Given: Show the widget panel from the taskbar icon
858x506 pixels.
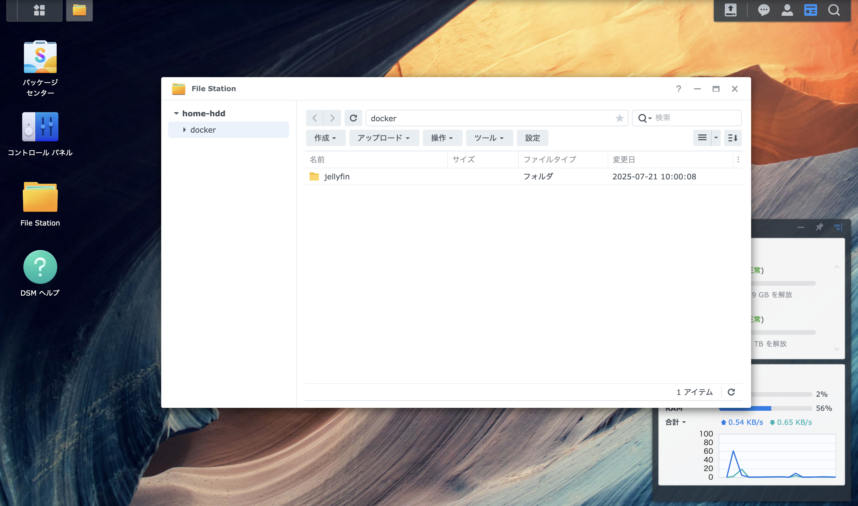Looking at the screenshot, I should tap(811, 10).
